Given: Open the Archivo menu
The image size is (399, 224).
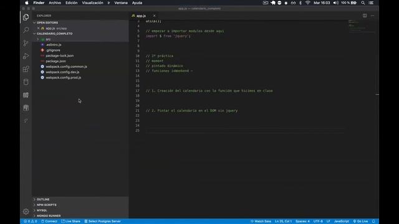Looking at the screenshot, I should click(55, 2).
